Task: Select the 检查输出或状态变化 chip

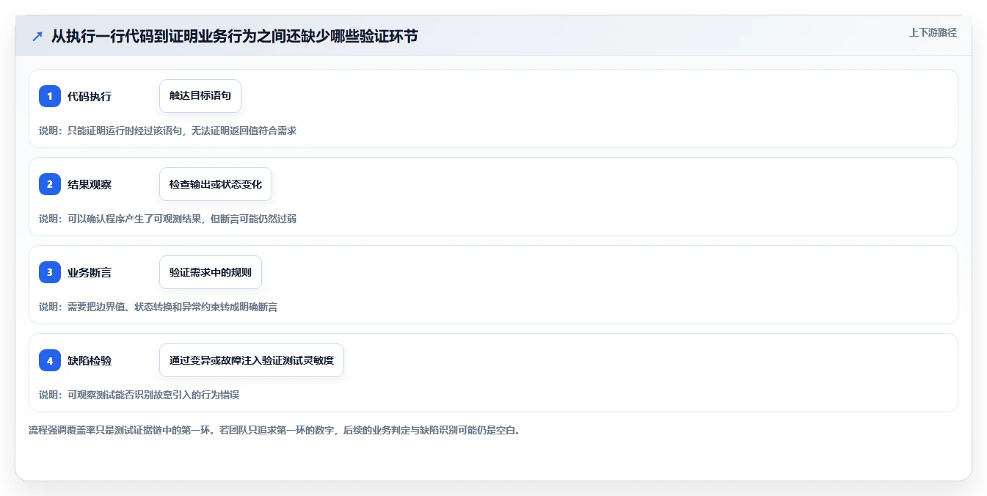Action: [x=216, y=184]
